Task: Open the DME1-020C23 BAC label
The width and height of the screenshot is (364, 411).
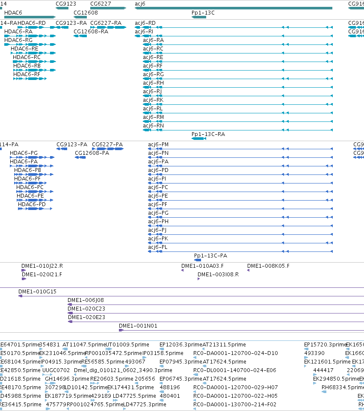Action: 86,308
